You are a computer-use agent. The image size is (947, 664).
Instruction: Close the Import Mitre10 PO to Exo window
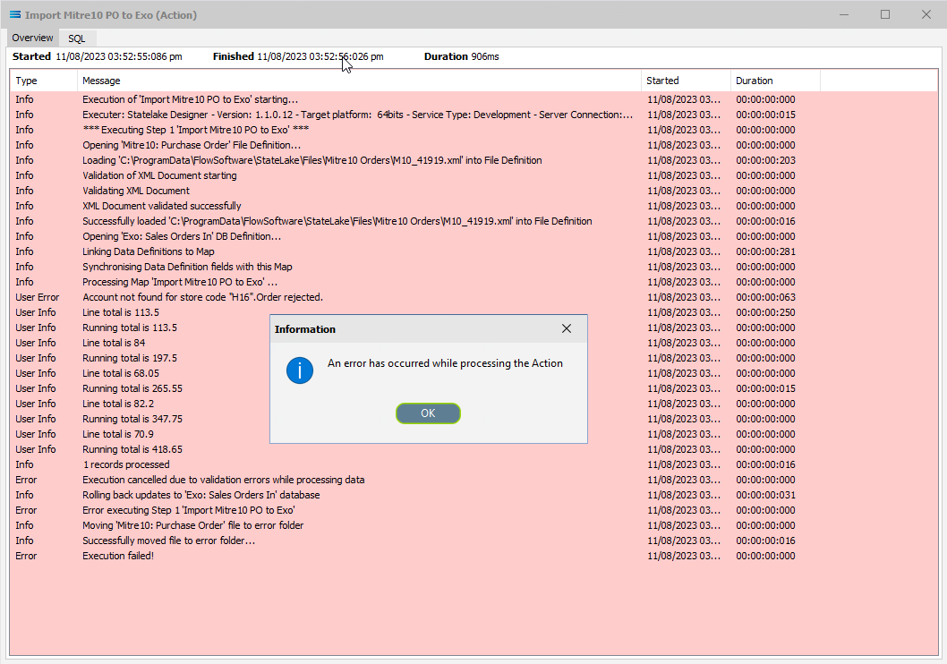[926, 14]
